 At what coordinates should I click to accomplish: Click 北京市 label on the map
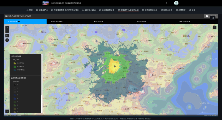pos(125,68)
